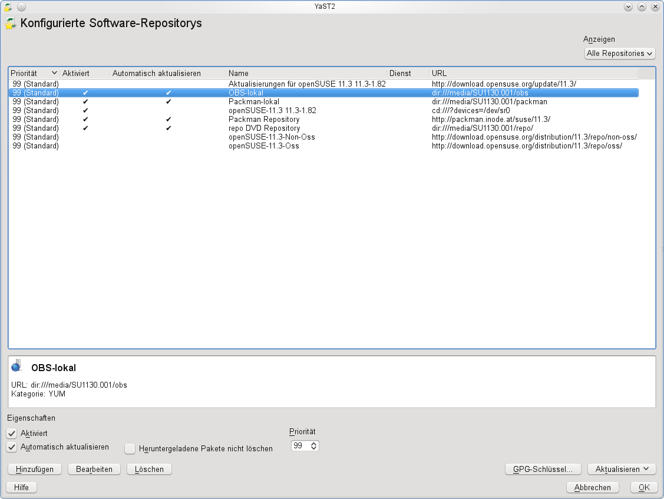Confirm with the OK button
Viewport: 664px width, 499px height.
point(644,487)
